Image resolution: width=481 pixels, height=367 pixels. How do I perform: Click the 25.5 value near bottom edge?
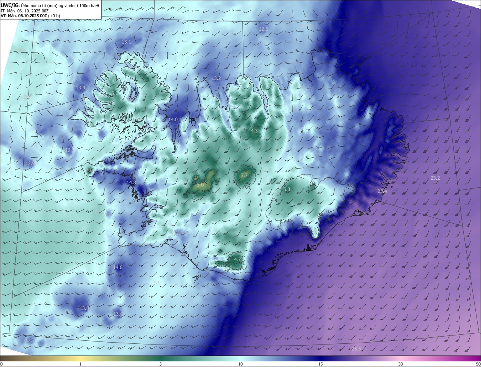click(x=356, y=349)
